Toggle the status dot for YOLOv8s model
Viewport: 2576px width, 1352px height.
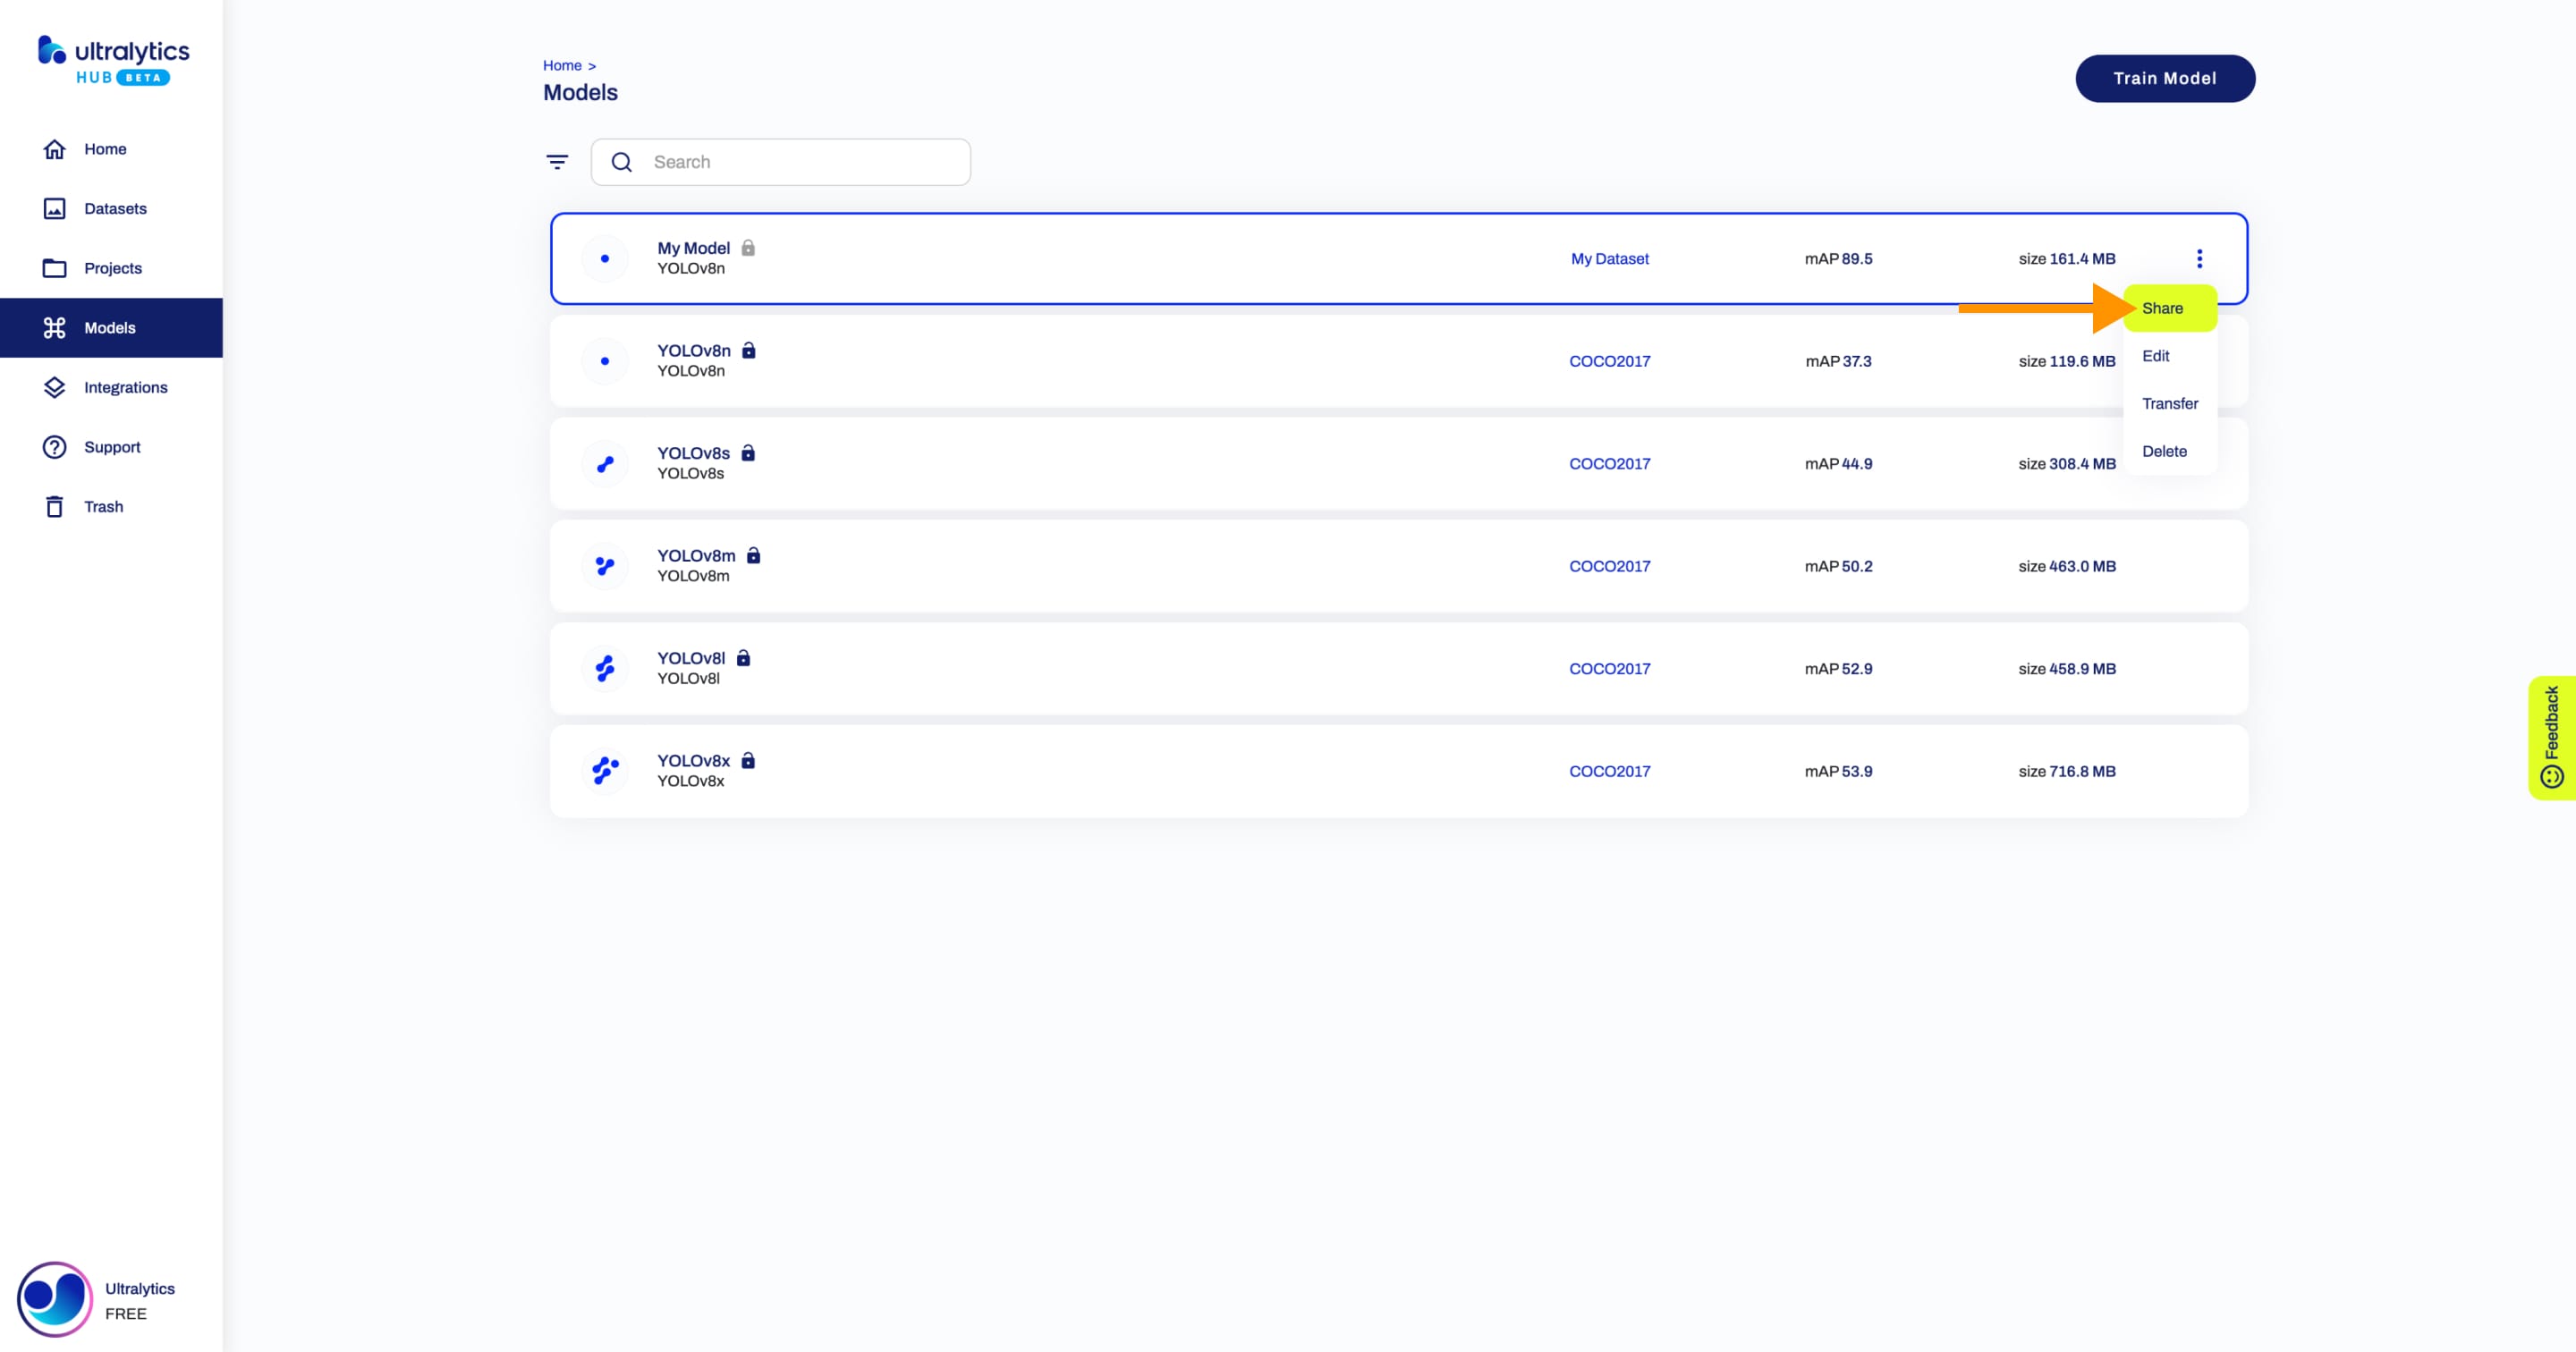(x=603, y=463)
